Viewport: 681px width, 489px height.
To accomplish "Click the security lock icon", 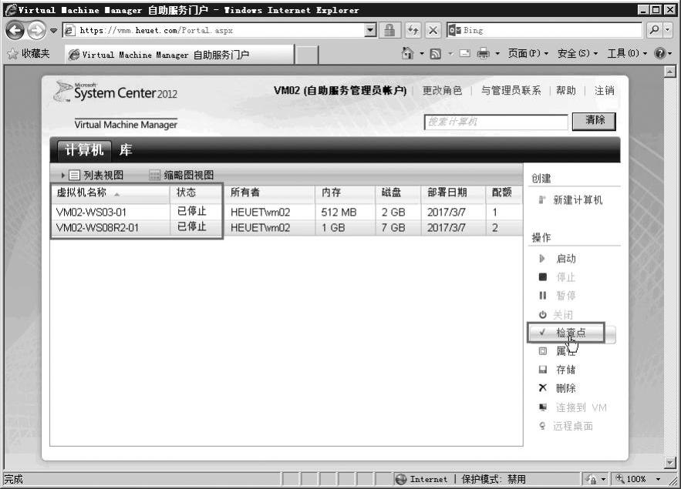I will 389,30.
